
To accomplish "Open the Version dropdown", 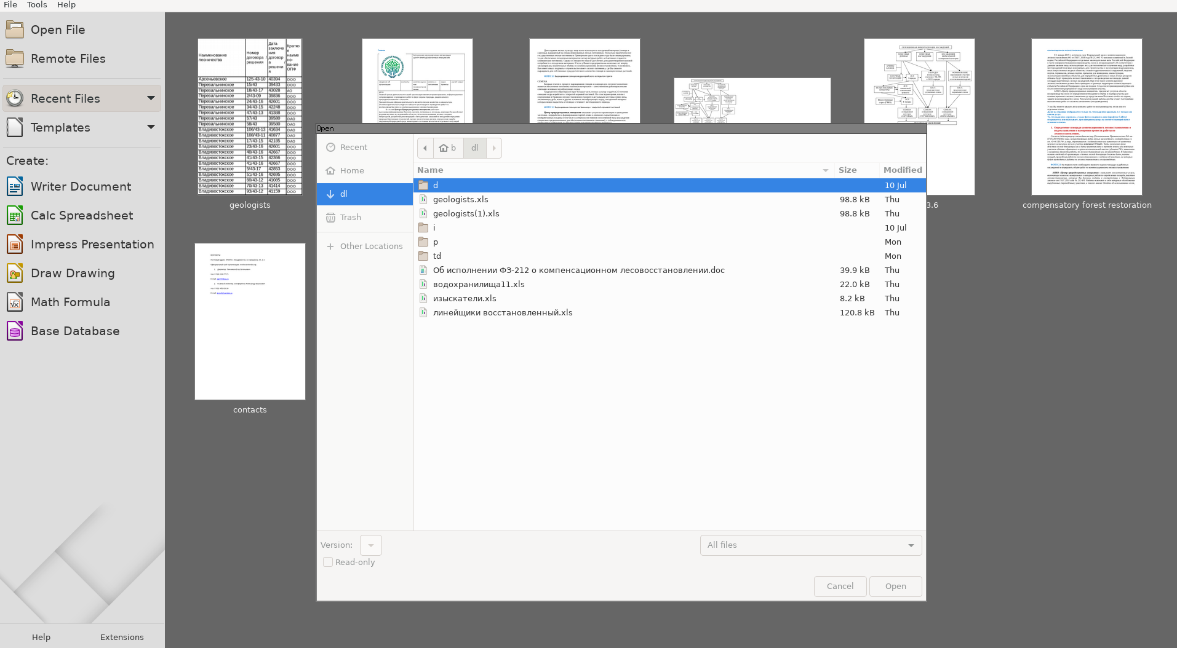I will pyautogui.click(x=370, y=545).
